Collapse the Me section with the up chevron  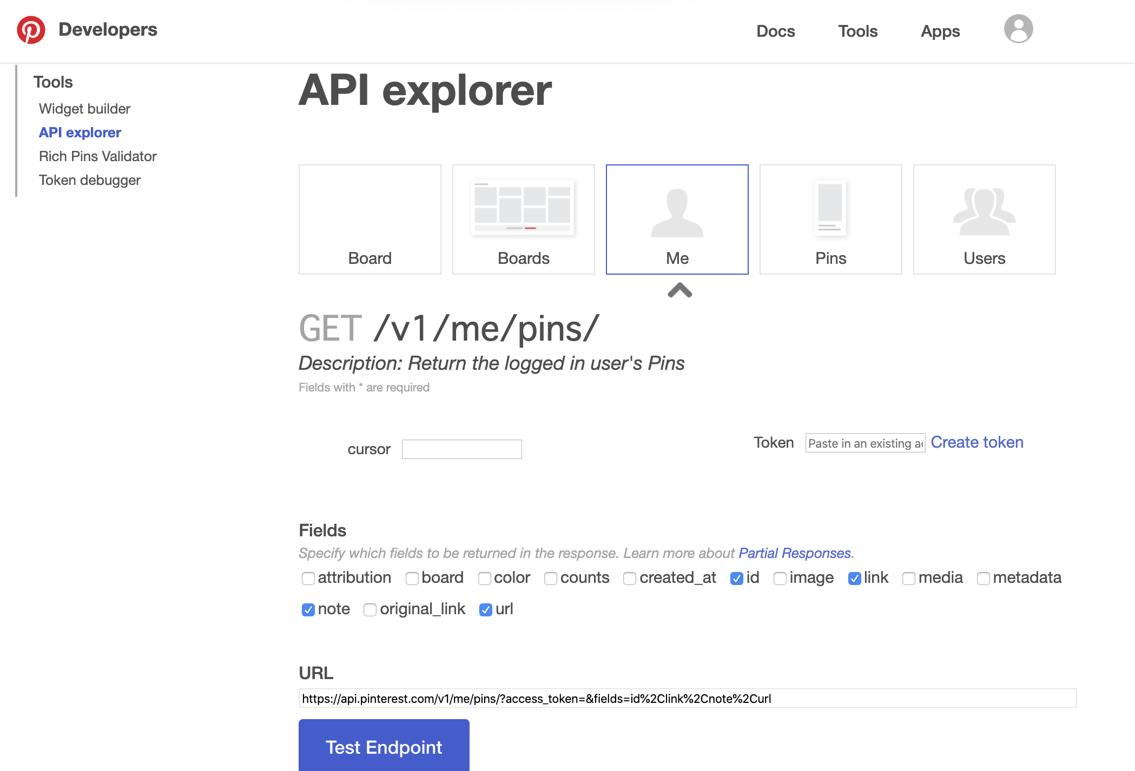tap(680, 290)
